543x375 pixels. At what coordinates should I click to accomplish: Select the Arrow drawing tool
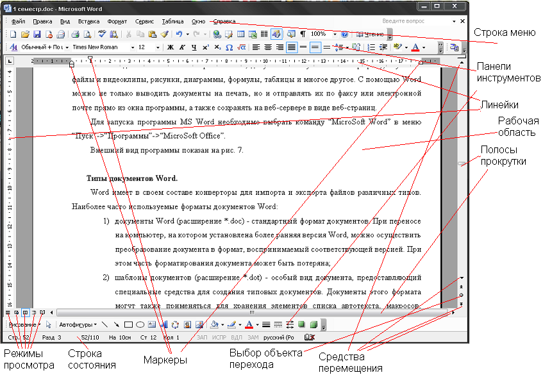click(117, 325)
